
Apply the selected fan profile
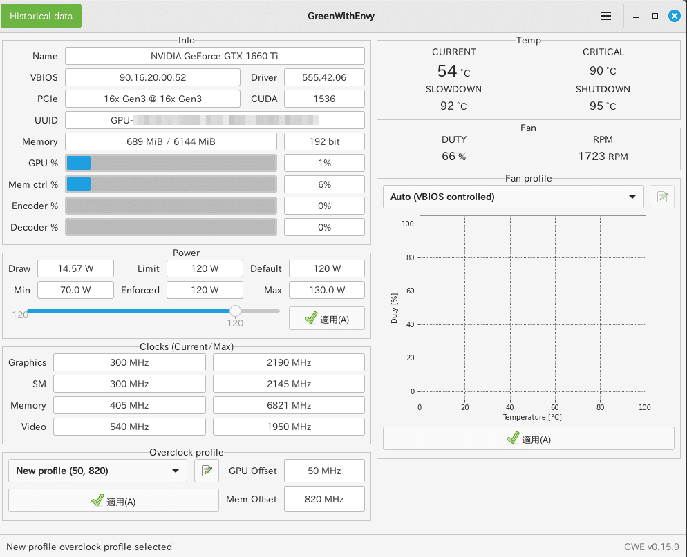tap(529, 438)
